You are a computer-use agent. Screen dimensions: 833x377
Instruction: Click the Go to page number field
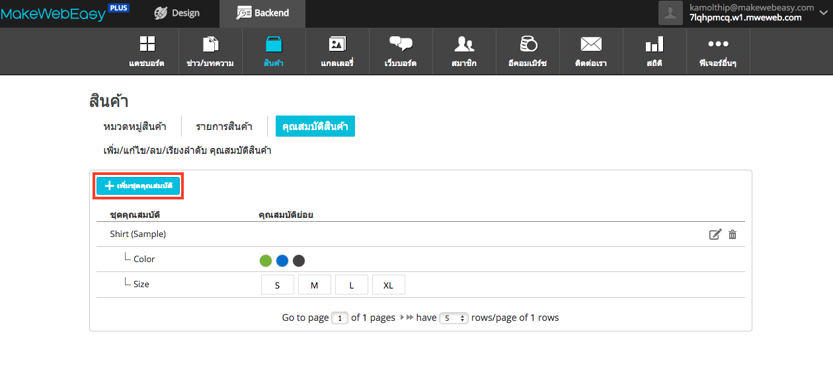tap(339, 318)
